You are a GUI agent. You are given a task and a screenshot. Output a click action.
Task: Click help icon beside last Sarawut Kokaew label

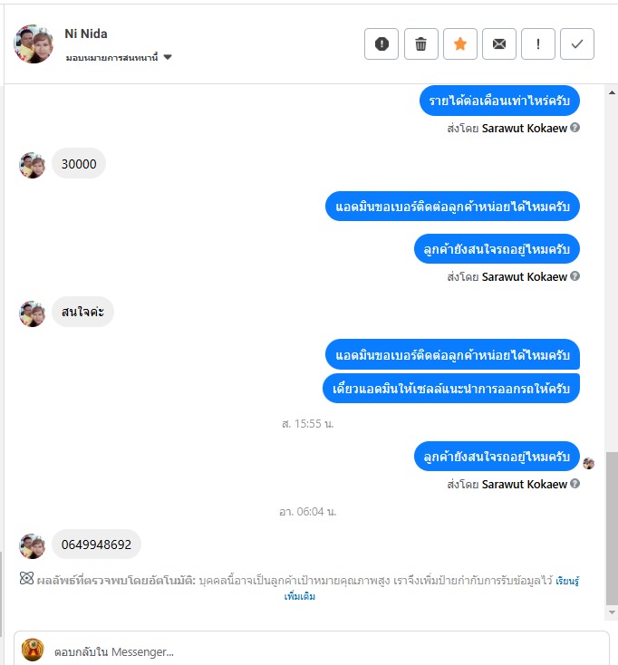point(575,484)
